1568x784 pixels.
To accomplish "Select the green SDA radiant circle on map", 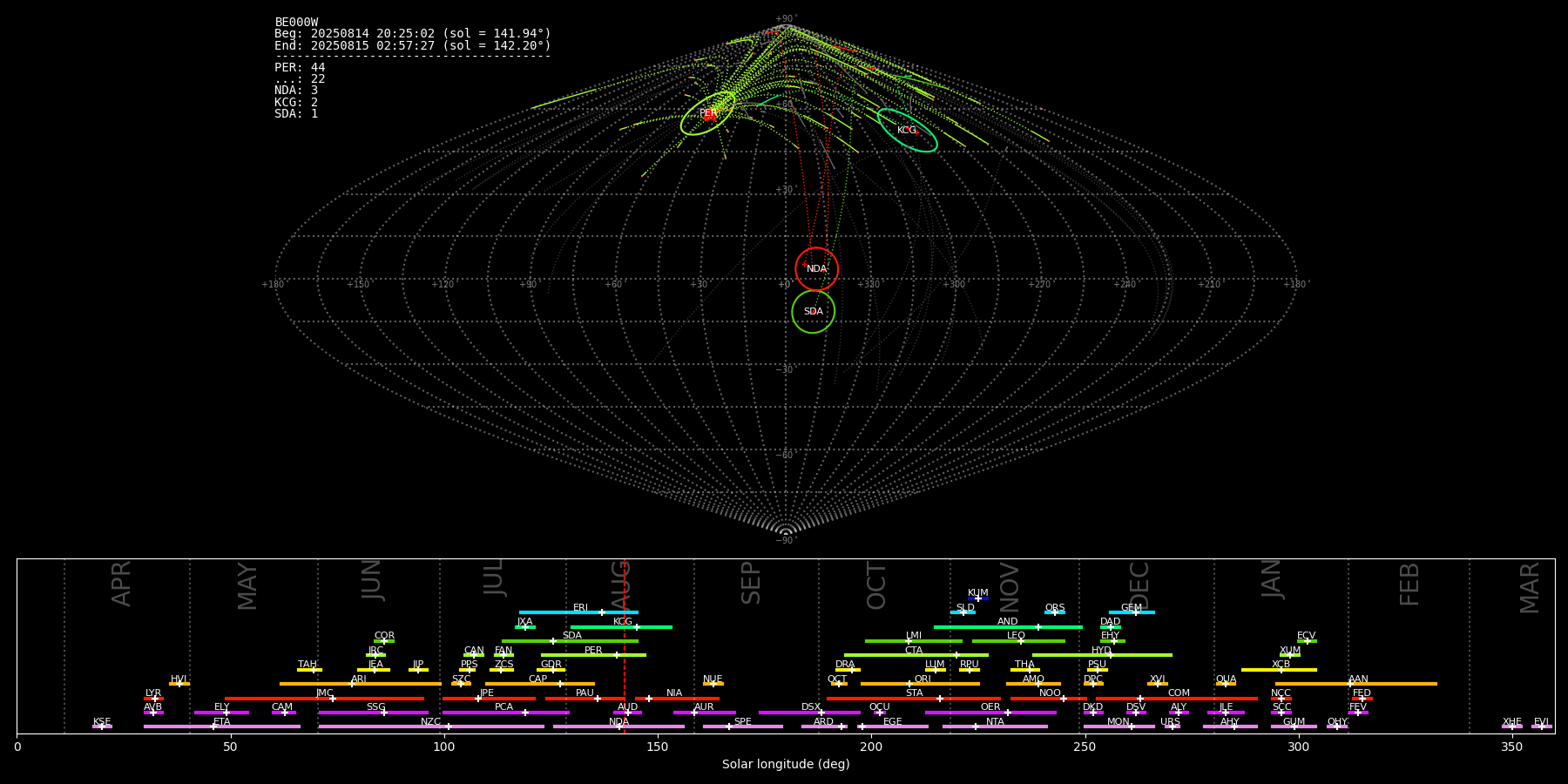I will [813, 311].
